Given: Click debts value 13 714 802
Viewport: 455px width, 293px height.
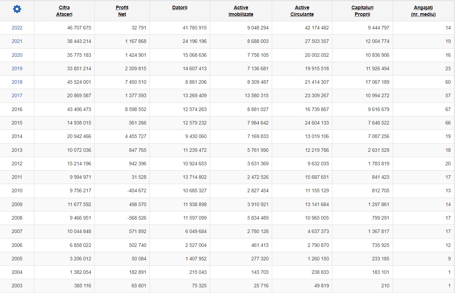Looking at the screenshot, I should coord(195,177).
